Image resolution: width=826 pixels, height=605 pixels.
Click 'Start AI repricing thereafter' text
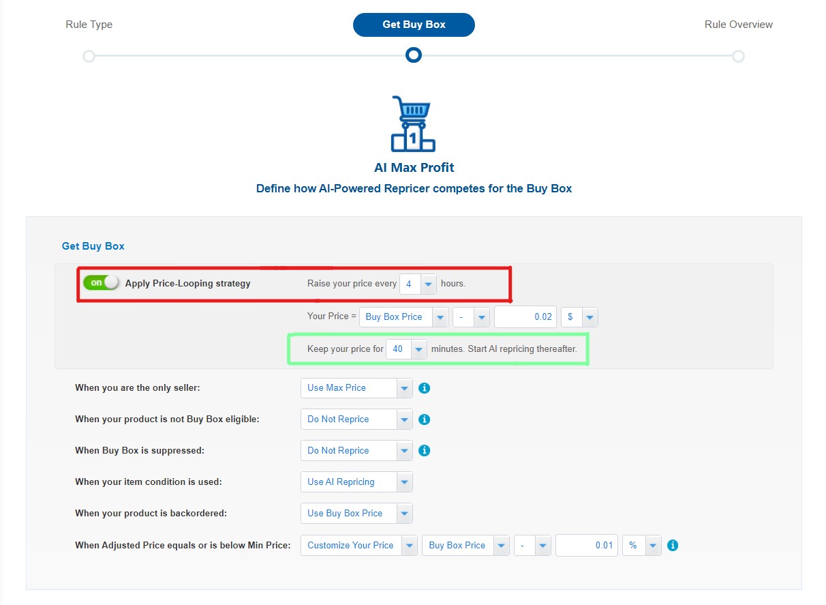523,349
